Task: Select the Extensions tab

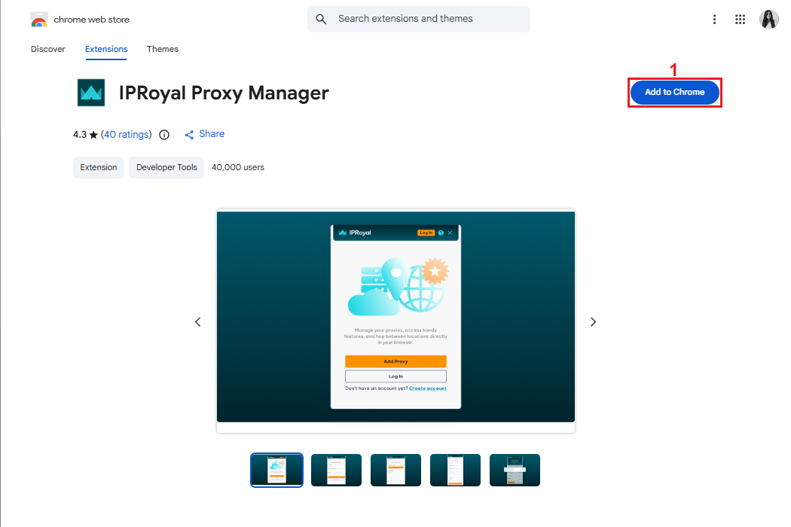Action: [x=106, y=49]
